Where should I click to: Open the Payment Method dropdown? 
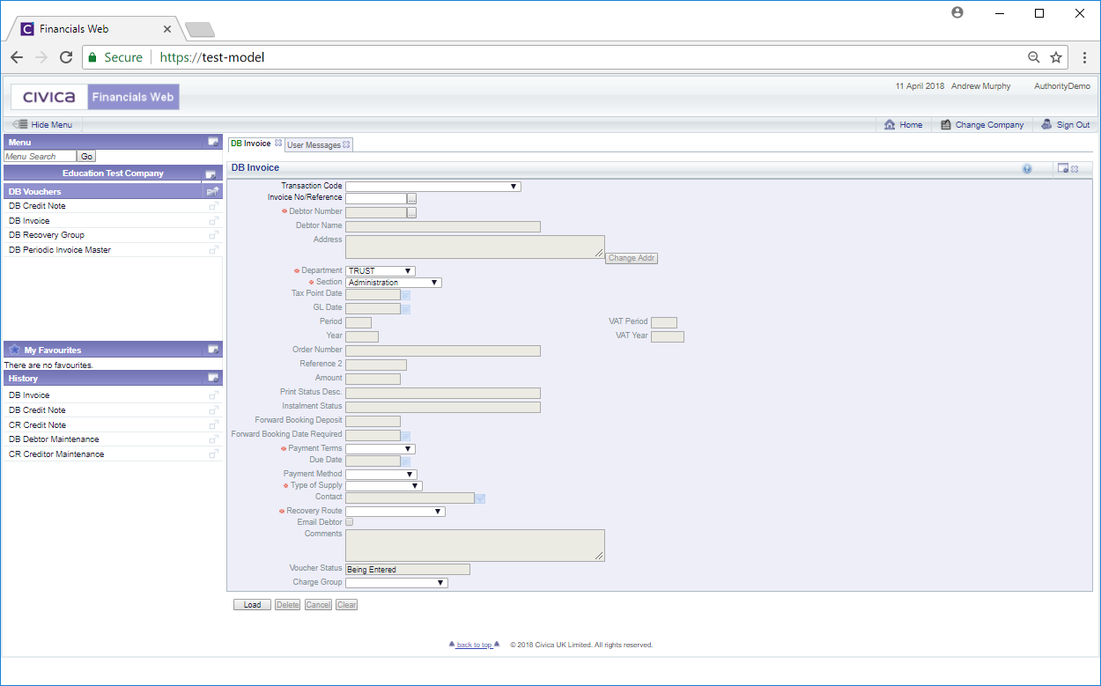381,475
